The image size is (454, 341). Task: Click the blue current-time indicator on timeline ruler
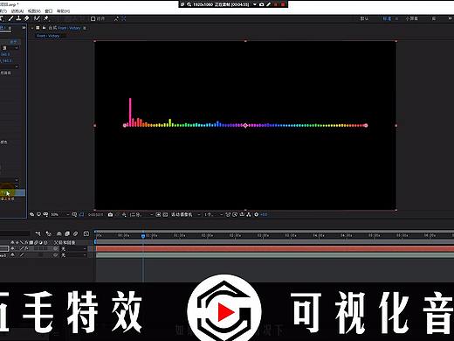pyautogui.click(x=143, y=236)
